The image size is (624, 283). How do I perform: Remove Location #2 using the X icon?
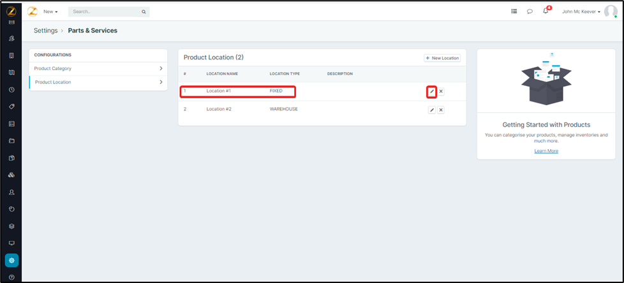click(x=441, y=110)
